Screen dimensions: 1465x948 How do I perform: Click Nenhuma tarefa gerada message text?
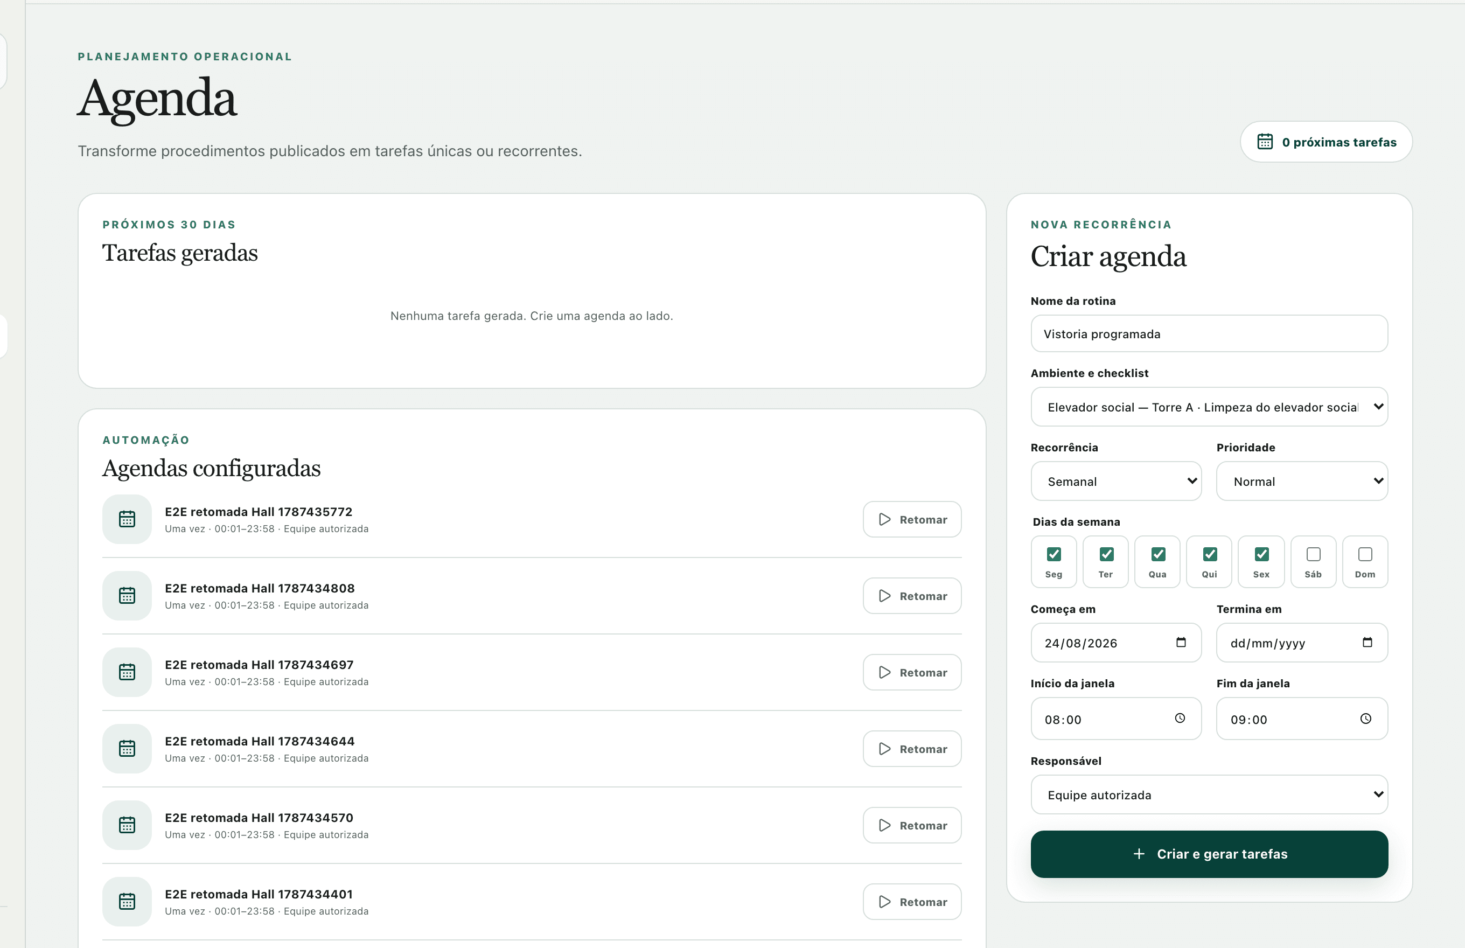[532, 315]
